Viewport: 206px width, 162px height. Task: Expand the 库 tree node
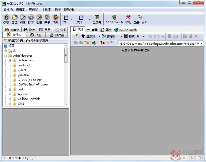tap(6, 51)
